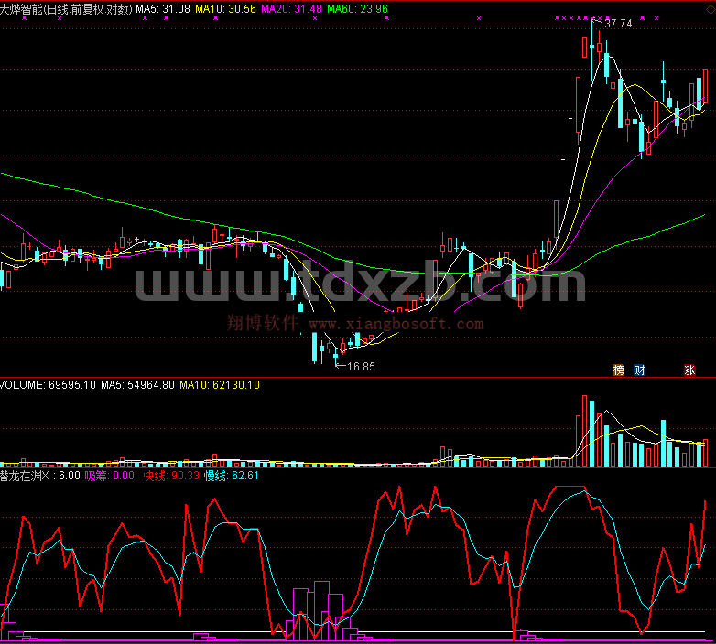The width and height of the screenshot is (716, 644).
Task: Click the magenta cross marker above 37.74 peak
Action: click(593, 18)
